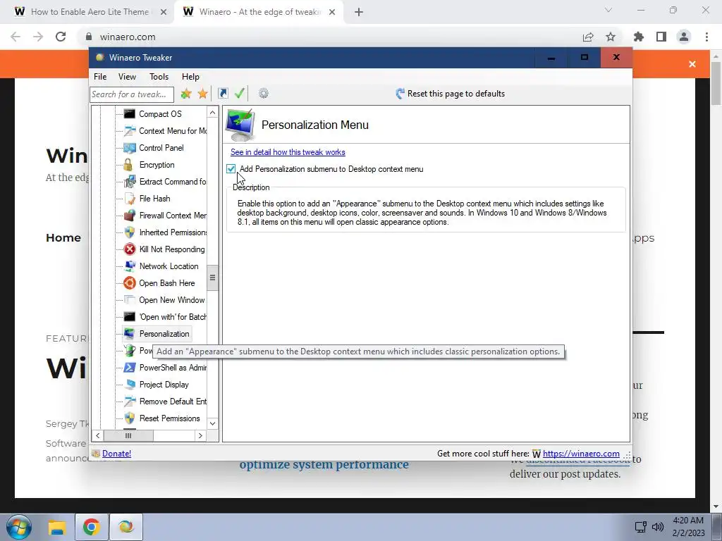Click the Project Display icon
The height and width of the screenshot is (541, 722).
tap(130, 385)
